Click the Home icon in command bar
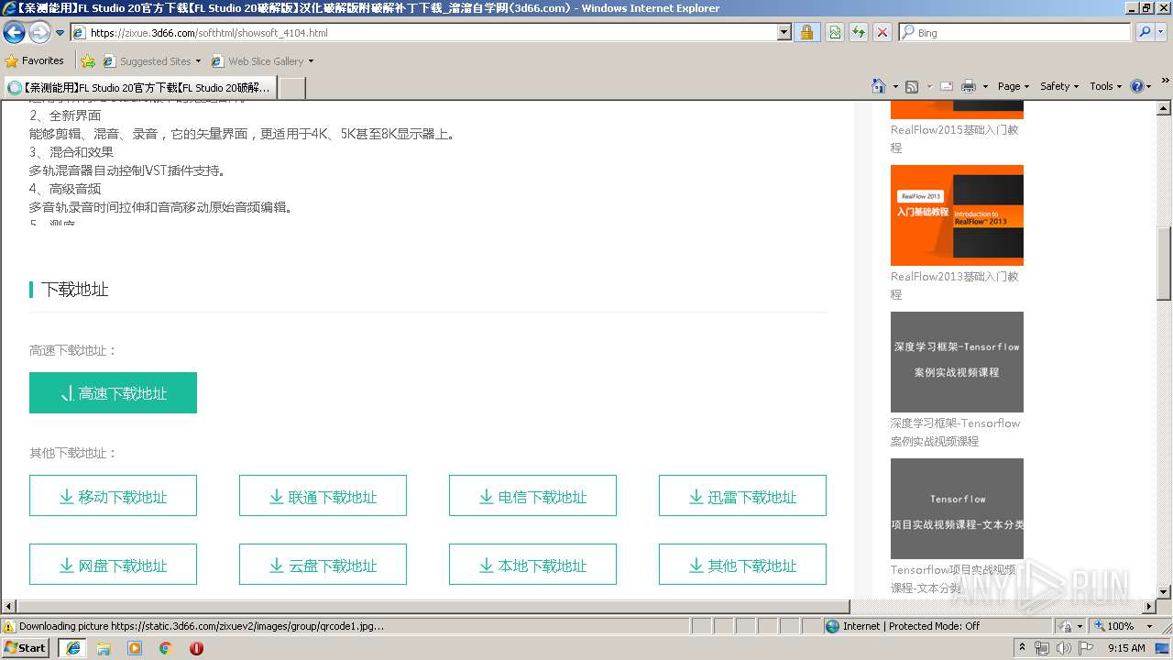Image resolution: width=1173 pixels, height=660 pixels. click(879, 86)
